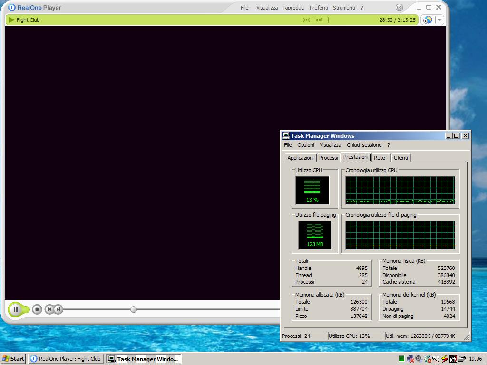Expand the Opzioni menu in Task Manager
Viewport: 487px width, 365px height.
[x=306, y=145]
